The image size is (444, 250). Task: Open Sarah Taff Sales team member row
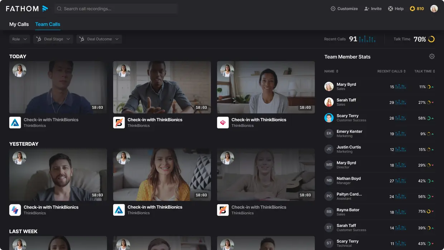(380, 102)
